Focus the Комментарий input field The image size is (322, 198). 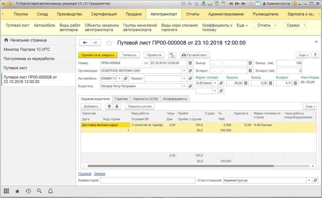(x=148, y=180)
